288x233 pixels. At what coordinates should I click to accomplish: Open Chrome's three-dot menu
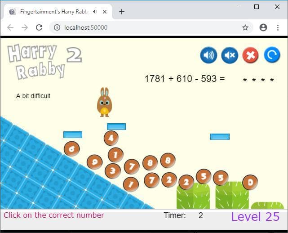[278, 27]
